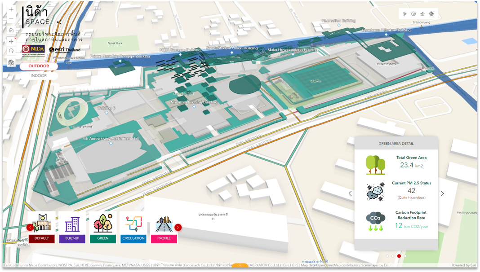Click the NIDA logo
This screenshot has height=272, width=480.
click(x=33, y=49)
